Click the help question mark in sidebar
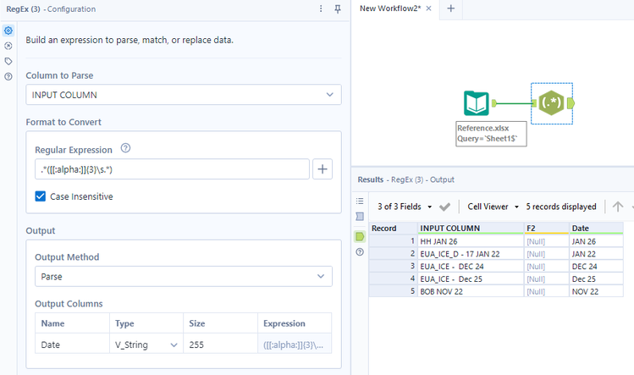The image size is (634, 375). [8, 76]
